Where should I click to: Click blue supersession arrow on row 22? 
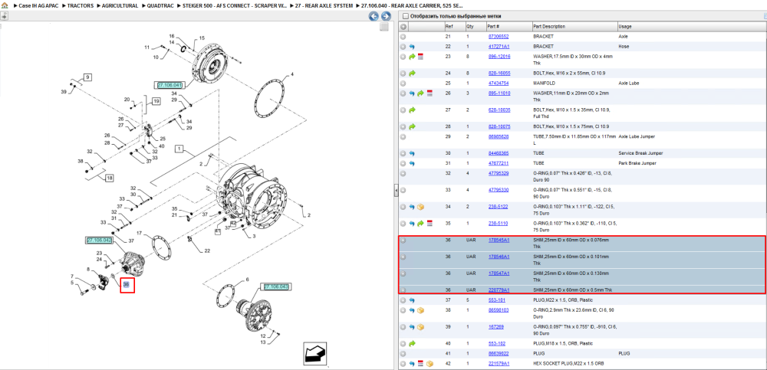pyautogui.click(x=412, y=47)
